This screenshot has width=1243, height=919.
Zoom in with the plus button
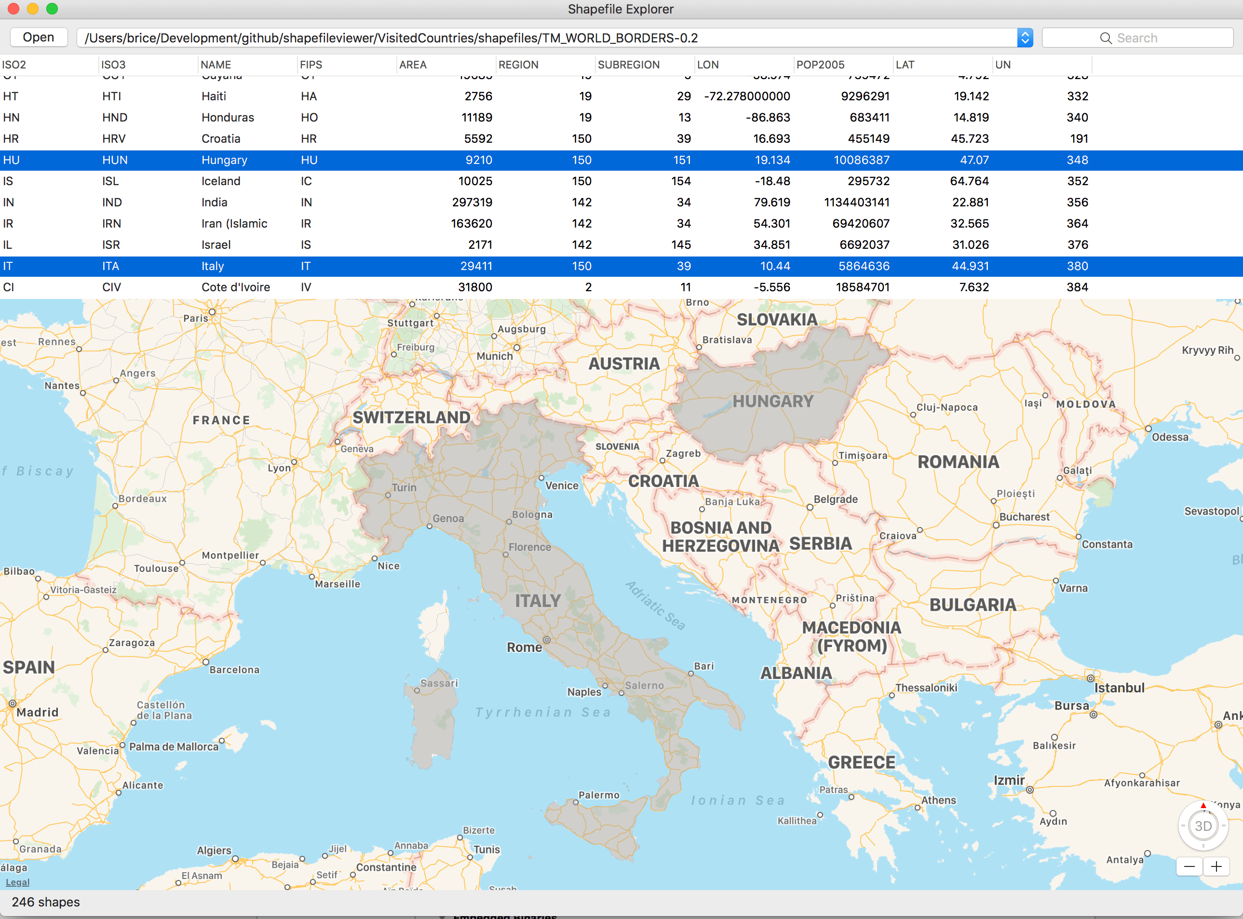tap(1216, 867)
